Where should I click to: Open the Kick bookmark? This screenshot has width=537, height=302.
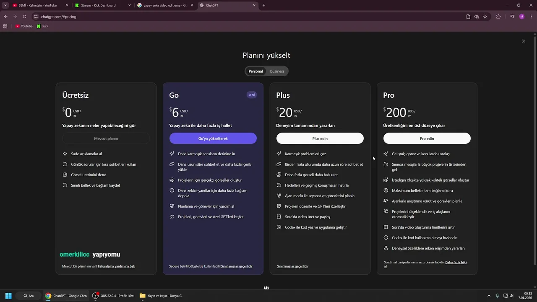click(42, 26)
